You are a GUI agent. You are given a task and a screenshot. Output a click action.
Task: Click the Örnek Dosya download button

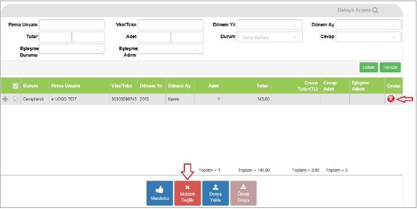tap(243, 193)
